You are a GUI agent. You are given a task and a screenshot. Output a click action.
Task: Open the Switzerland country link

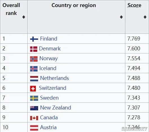53,88
